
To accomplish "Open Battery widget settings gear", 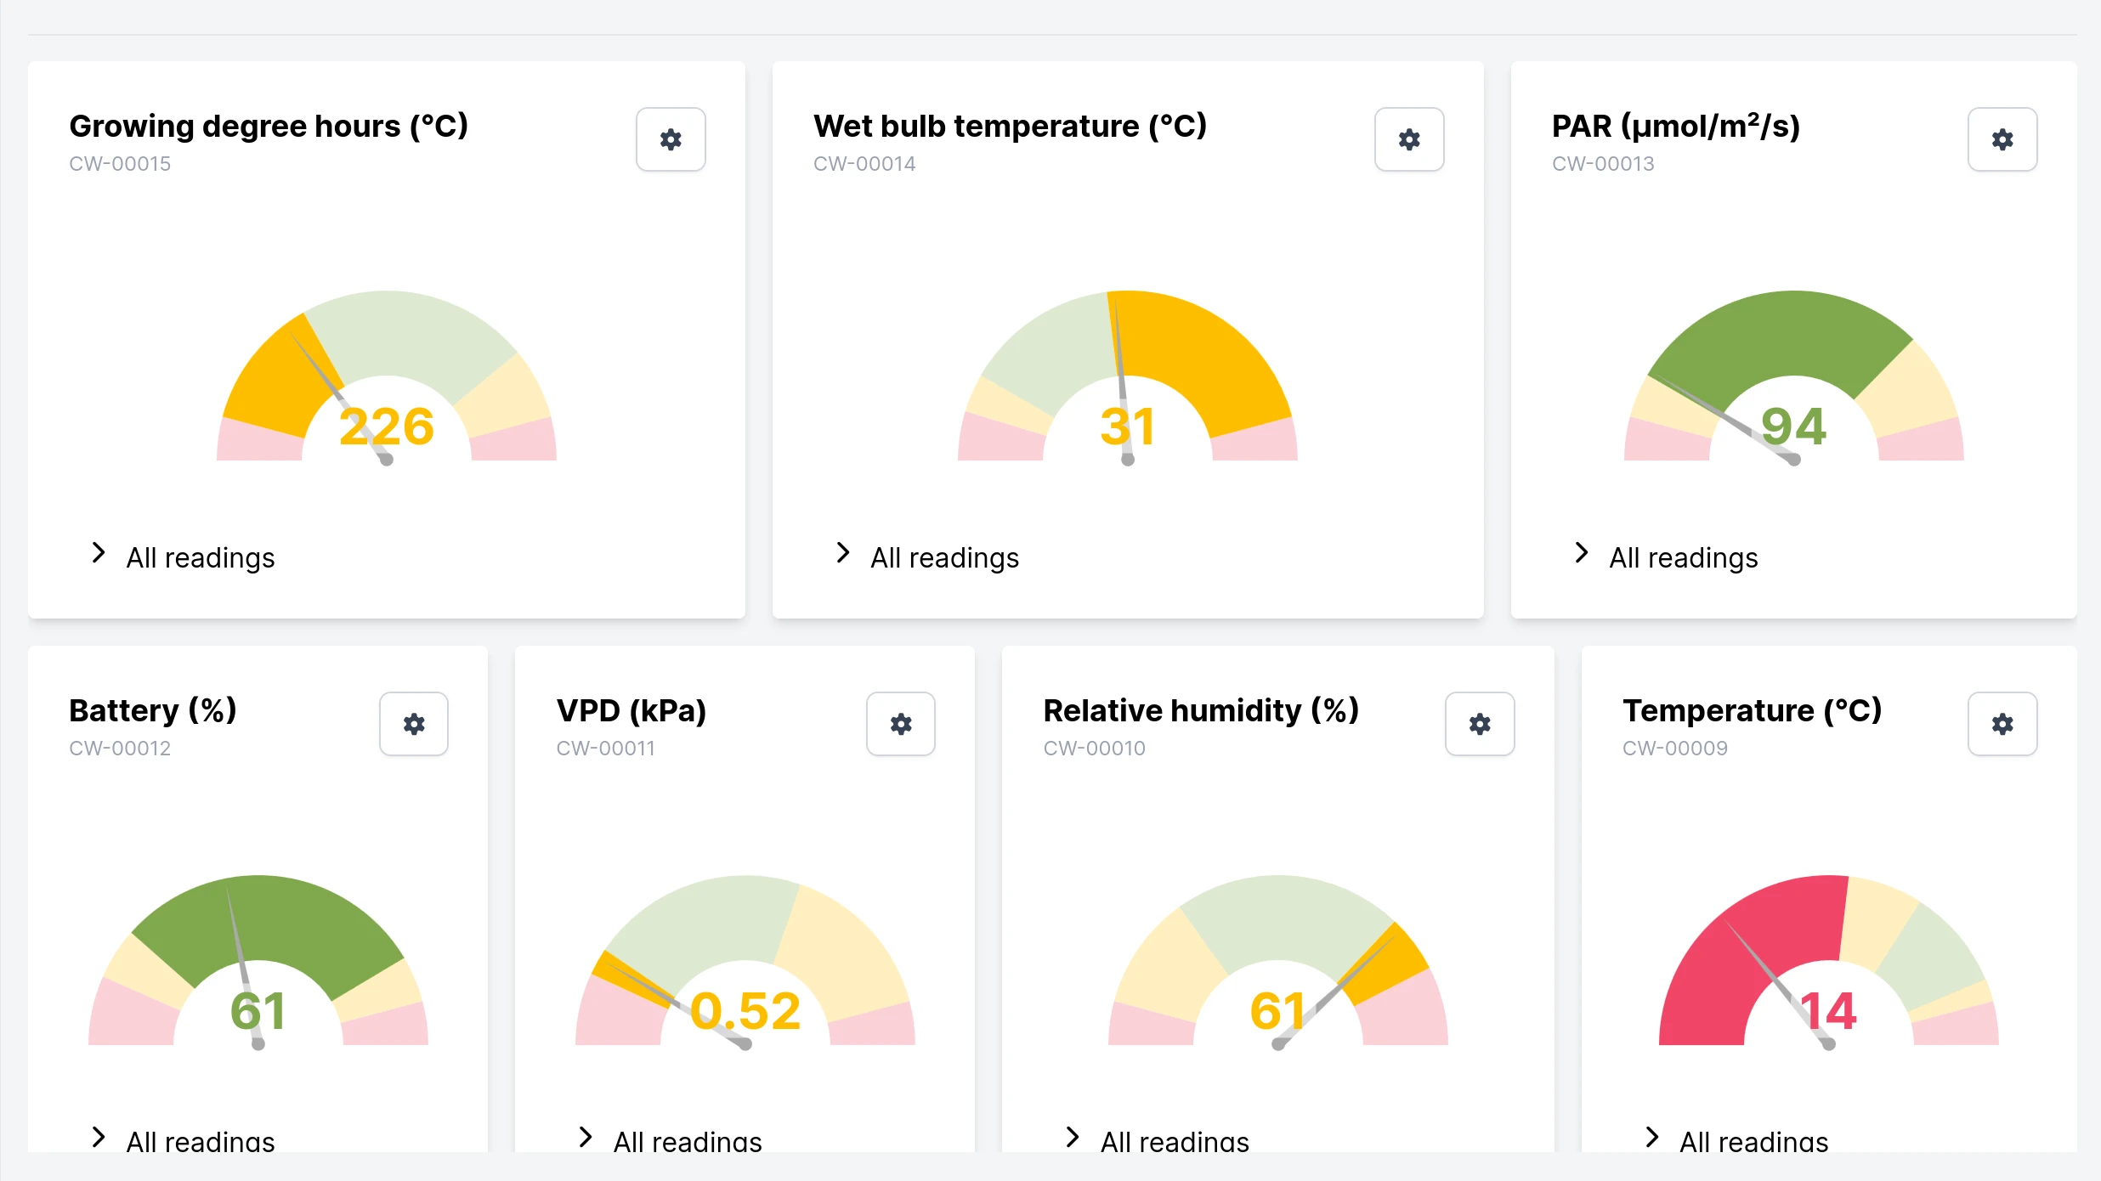I will click(x=414, y=724).
